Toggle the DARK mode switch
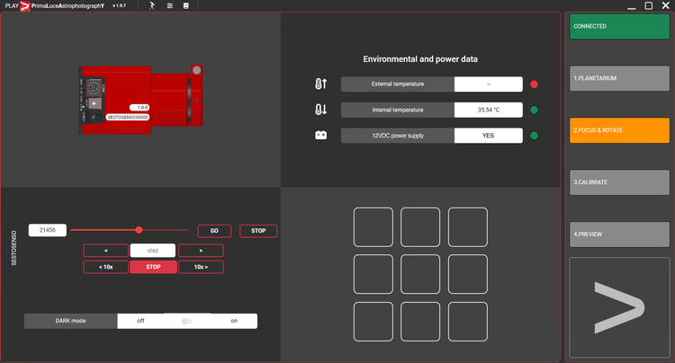This screenshot has height=363, width=675. [x=187, y=321]
